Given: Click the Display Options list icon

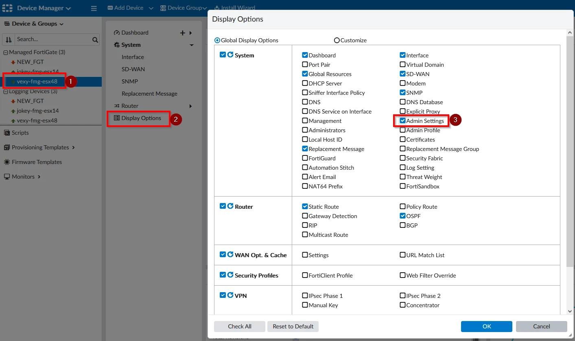Looking at the screenshot, I should point(117,118).
